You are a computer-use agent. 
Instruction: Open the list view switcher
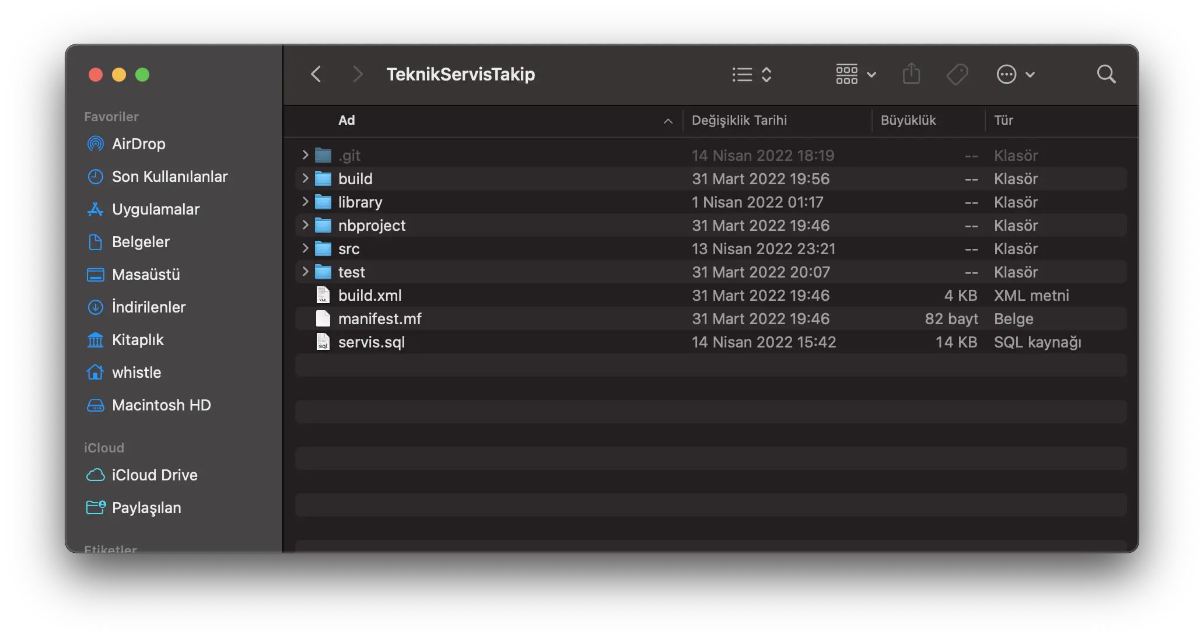pyautogui.click(x=752, y=74)
